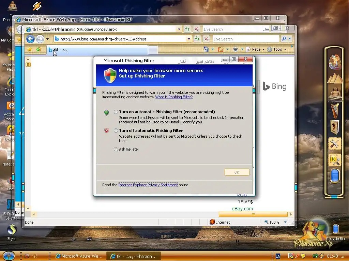Click the magnifier search icon
The width and height of the screenshot is (349, 261).
[284, 39]
